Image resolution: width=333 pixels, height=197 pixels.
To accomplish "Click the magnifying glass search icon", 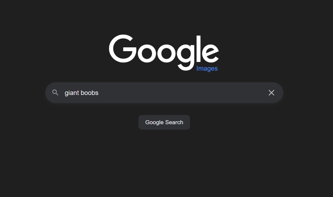I will (x=55, y=93).
